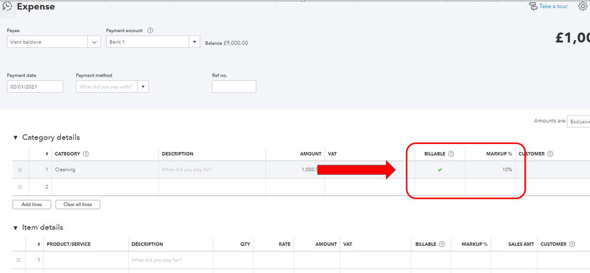Toggle Billable cell in second category row
Viewport: 590px width, 273px height.
pyautogui.click(x=439, y=187)
